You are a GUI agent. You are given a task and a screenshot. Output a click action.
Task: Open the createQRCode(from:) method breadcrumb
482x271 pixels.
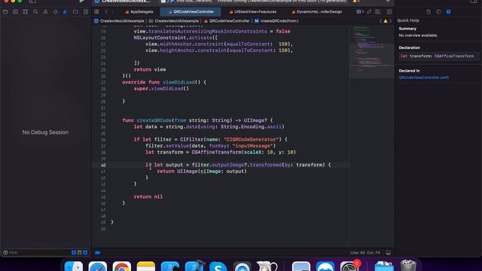point(276,21)
